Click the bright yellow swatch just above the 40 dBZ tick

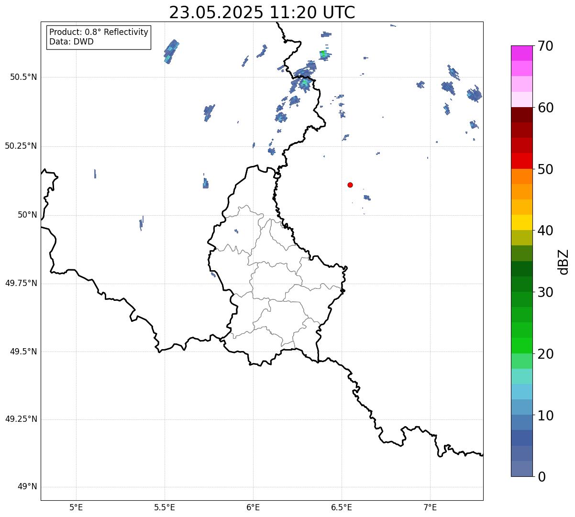521,222
